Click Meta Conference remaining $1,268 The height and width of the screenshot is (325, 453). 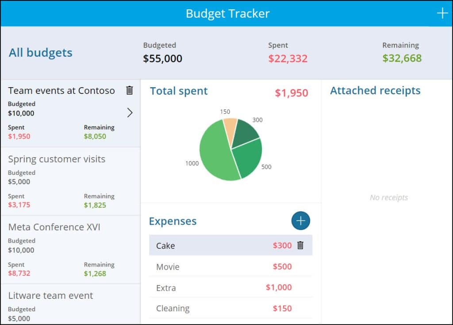point(95,274)
